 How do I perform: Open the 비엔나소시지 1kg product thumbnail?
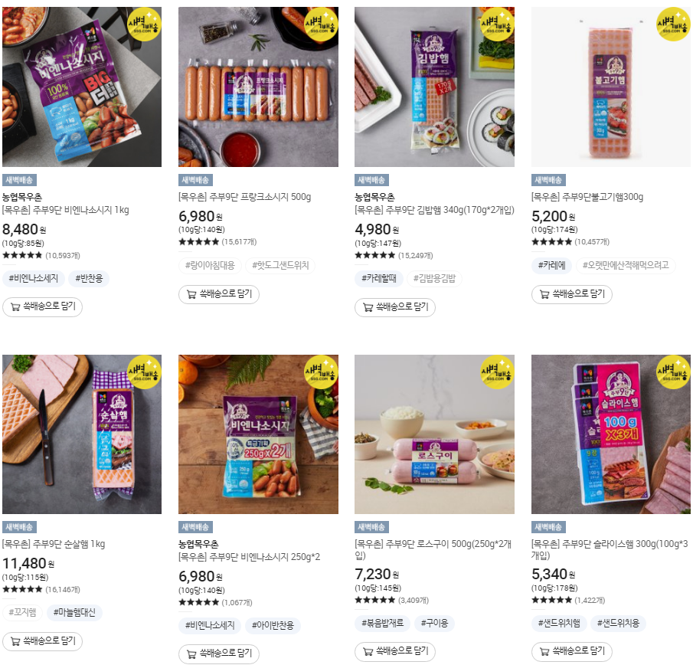point(82,87)
